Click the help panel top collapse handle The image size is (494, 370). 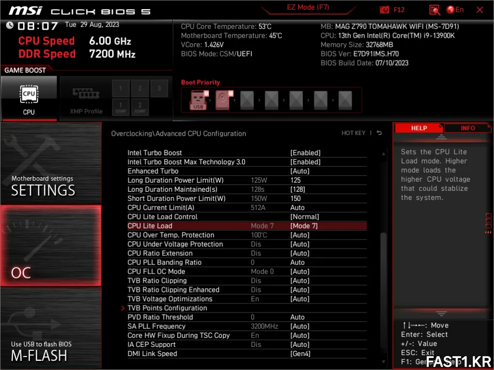441,137
